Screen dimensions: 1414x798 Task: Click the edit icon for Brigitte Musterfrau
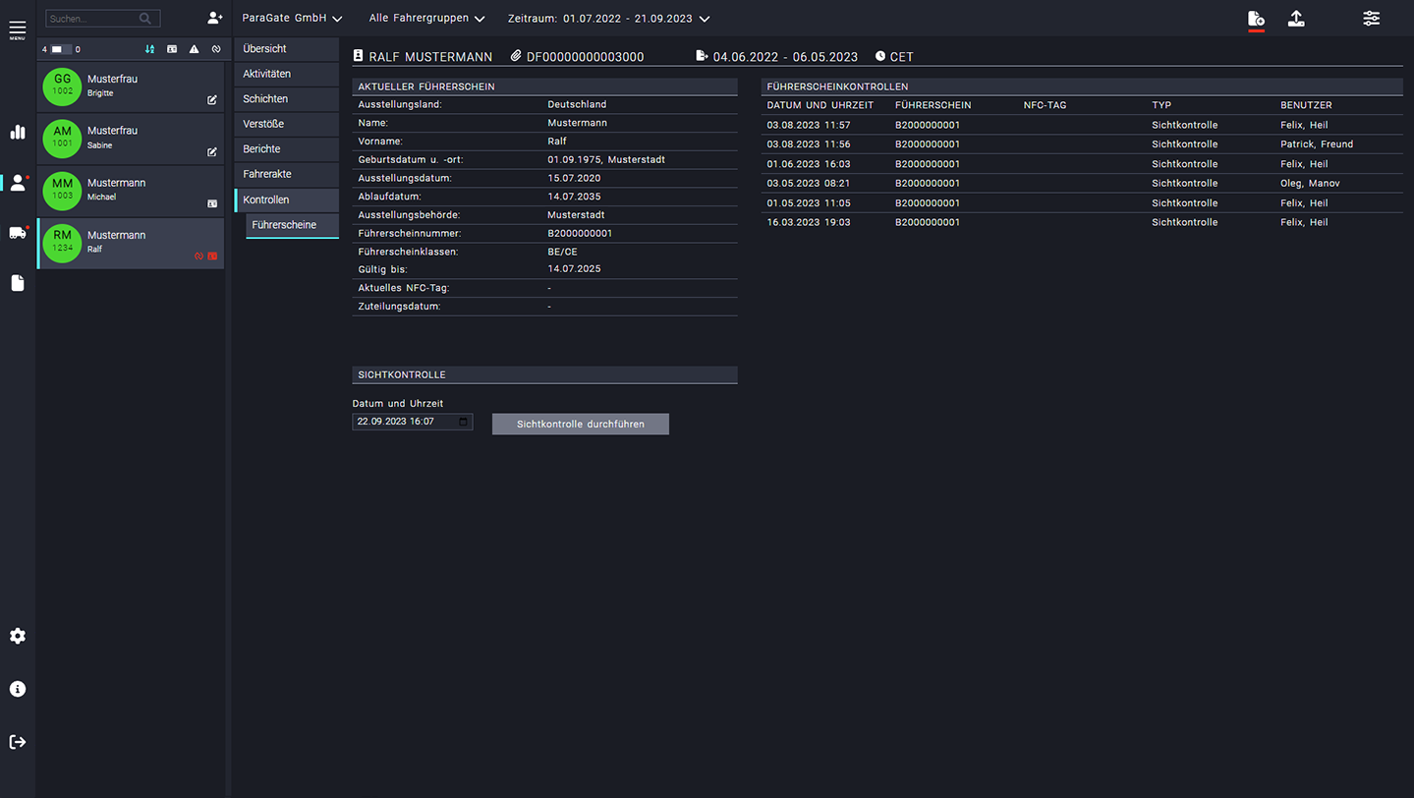212,100
